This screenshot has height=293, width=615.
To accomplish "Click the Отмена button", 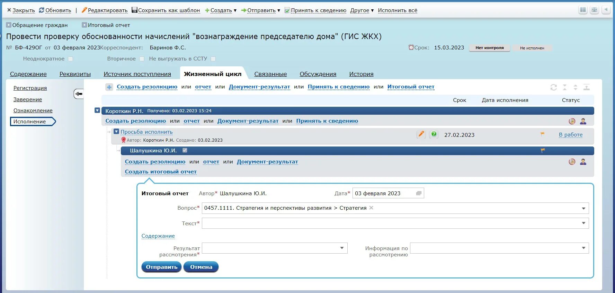I will click(x=201, y=267).
